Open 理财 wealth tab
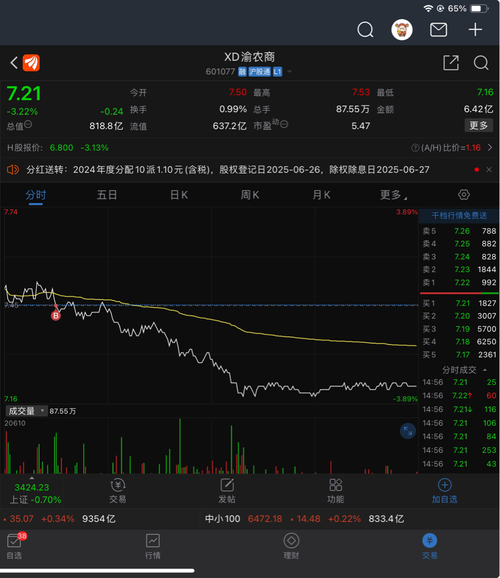This screenshot has width=500, height=578. [291, 546]
